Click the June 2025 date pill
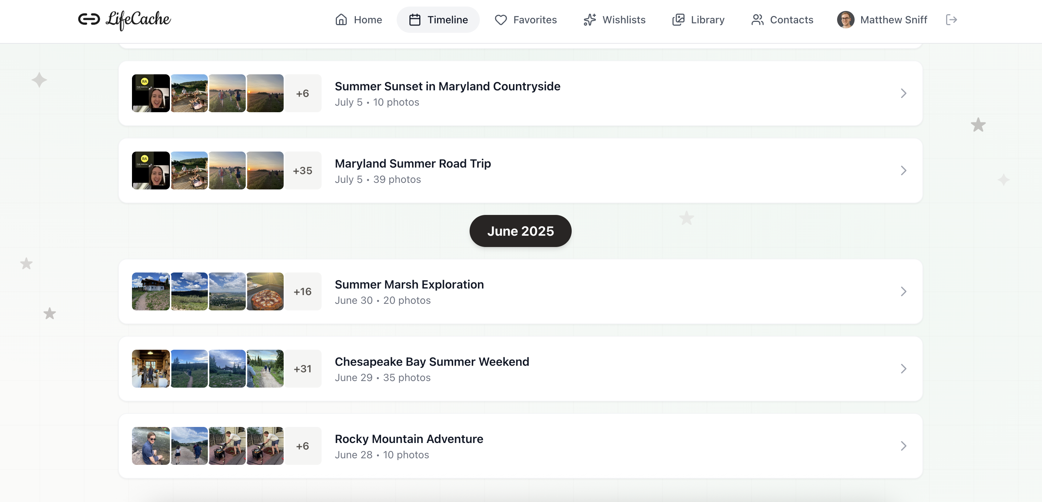 (520, 231)
